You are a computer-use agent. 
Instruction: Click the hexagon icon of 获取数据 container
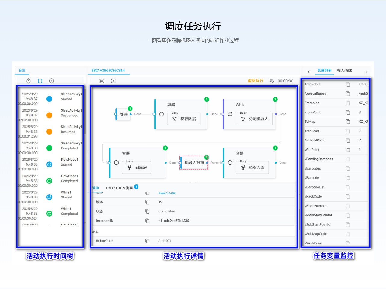pos(161,114)
